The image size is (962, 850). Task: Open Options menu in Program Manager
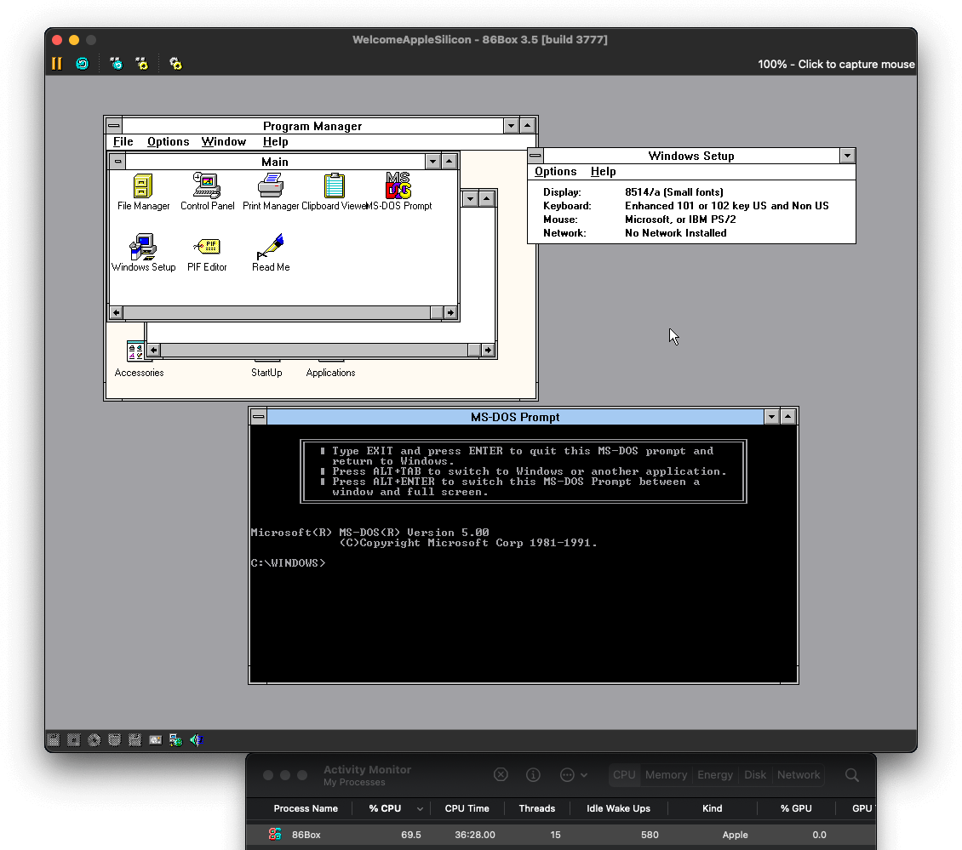click(x=168, y=141)
